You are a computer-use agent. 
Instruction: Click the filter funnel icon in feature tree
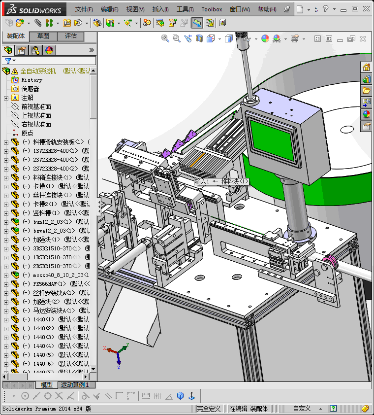click(8, 61)
